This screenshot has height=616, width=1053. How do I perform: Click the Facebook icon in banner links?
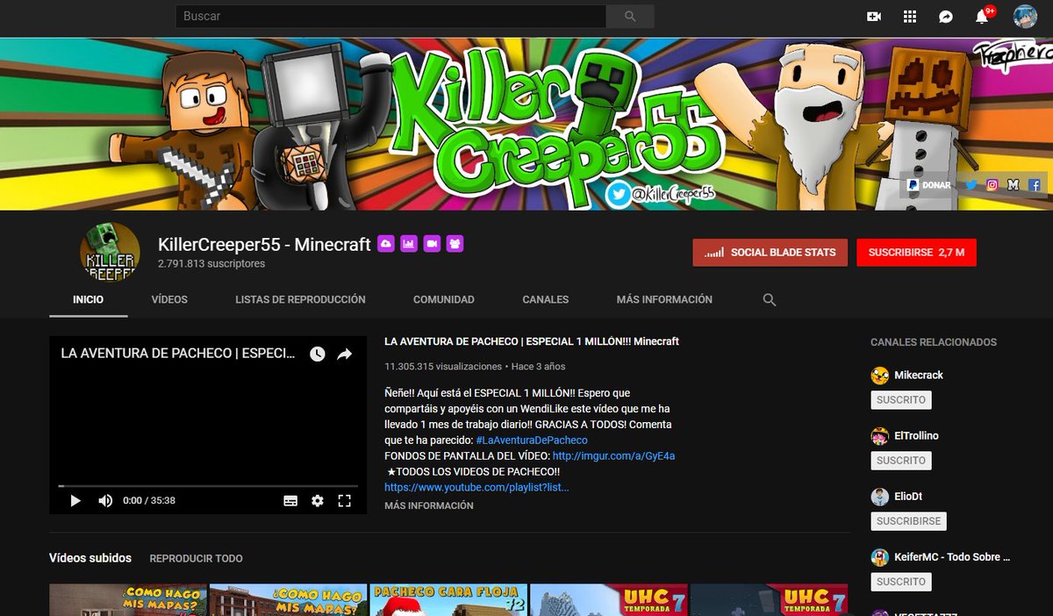[x=1035, y=185]
